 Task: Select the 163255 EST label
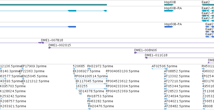[x=82, y=86]
